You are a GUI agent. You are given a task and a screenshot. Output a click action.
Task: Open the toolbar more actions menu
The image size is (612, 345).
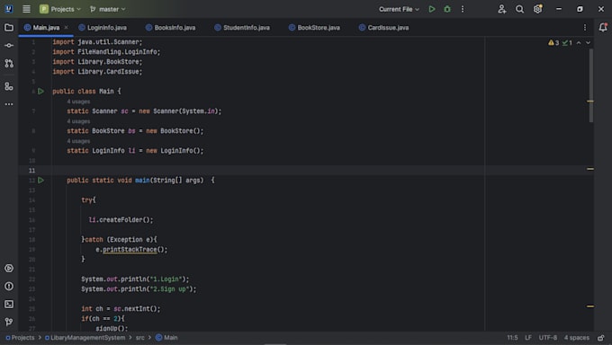463,9
